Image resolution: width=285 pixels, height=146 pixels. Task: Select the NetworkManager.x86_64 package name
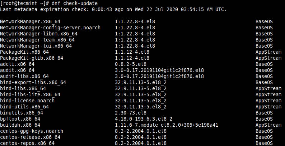click(30, 22)
